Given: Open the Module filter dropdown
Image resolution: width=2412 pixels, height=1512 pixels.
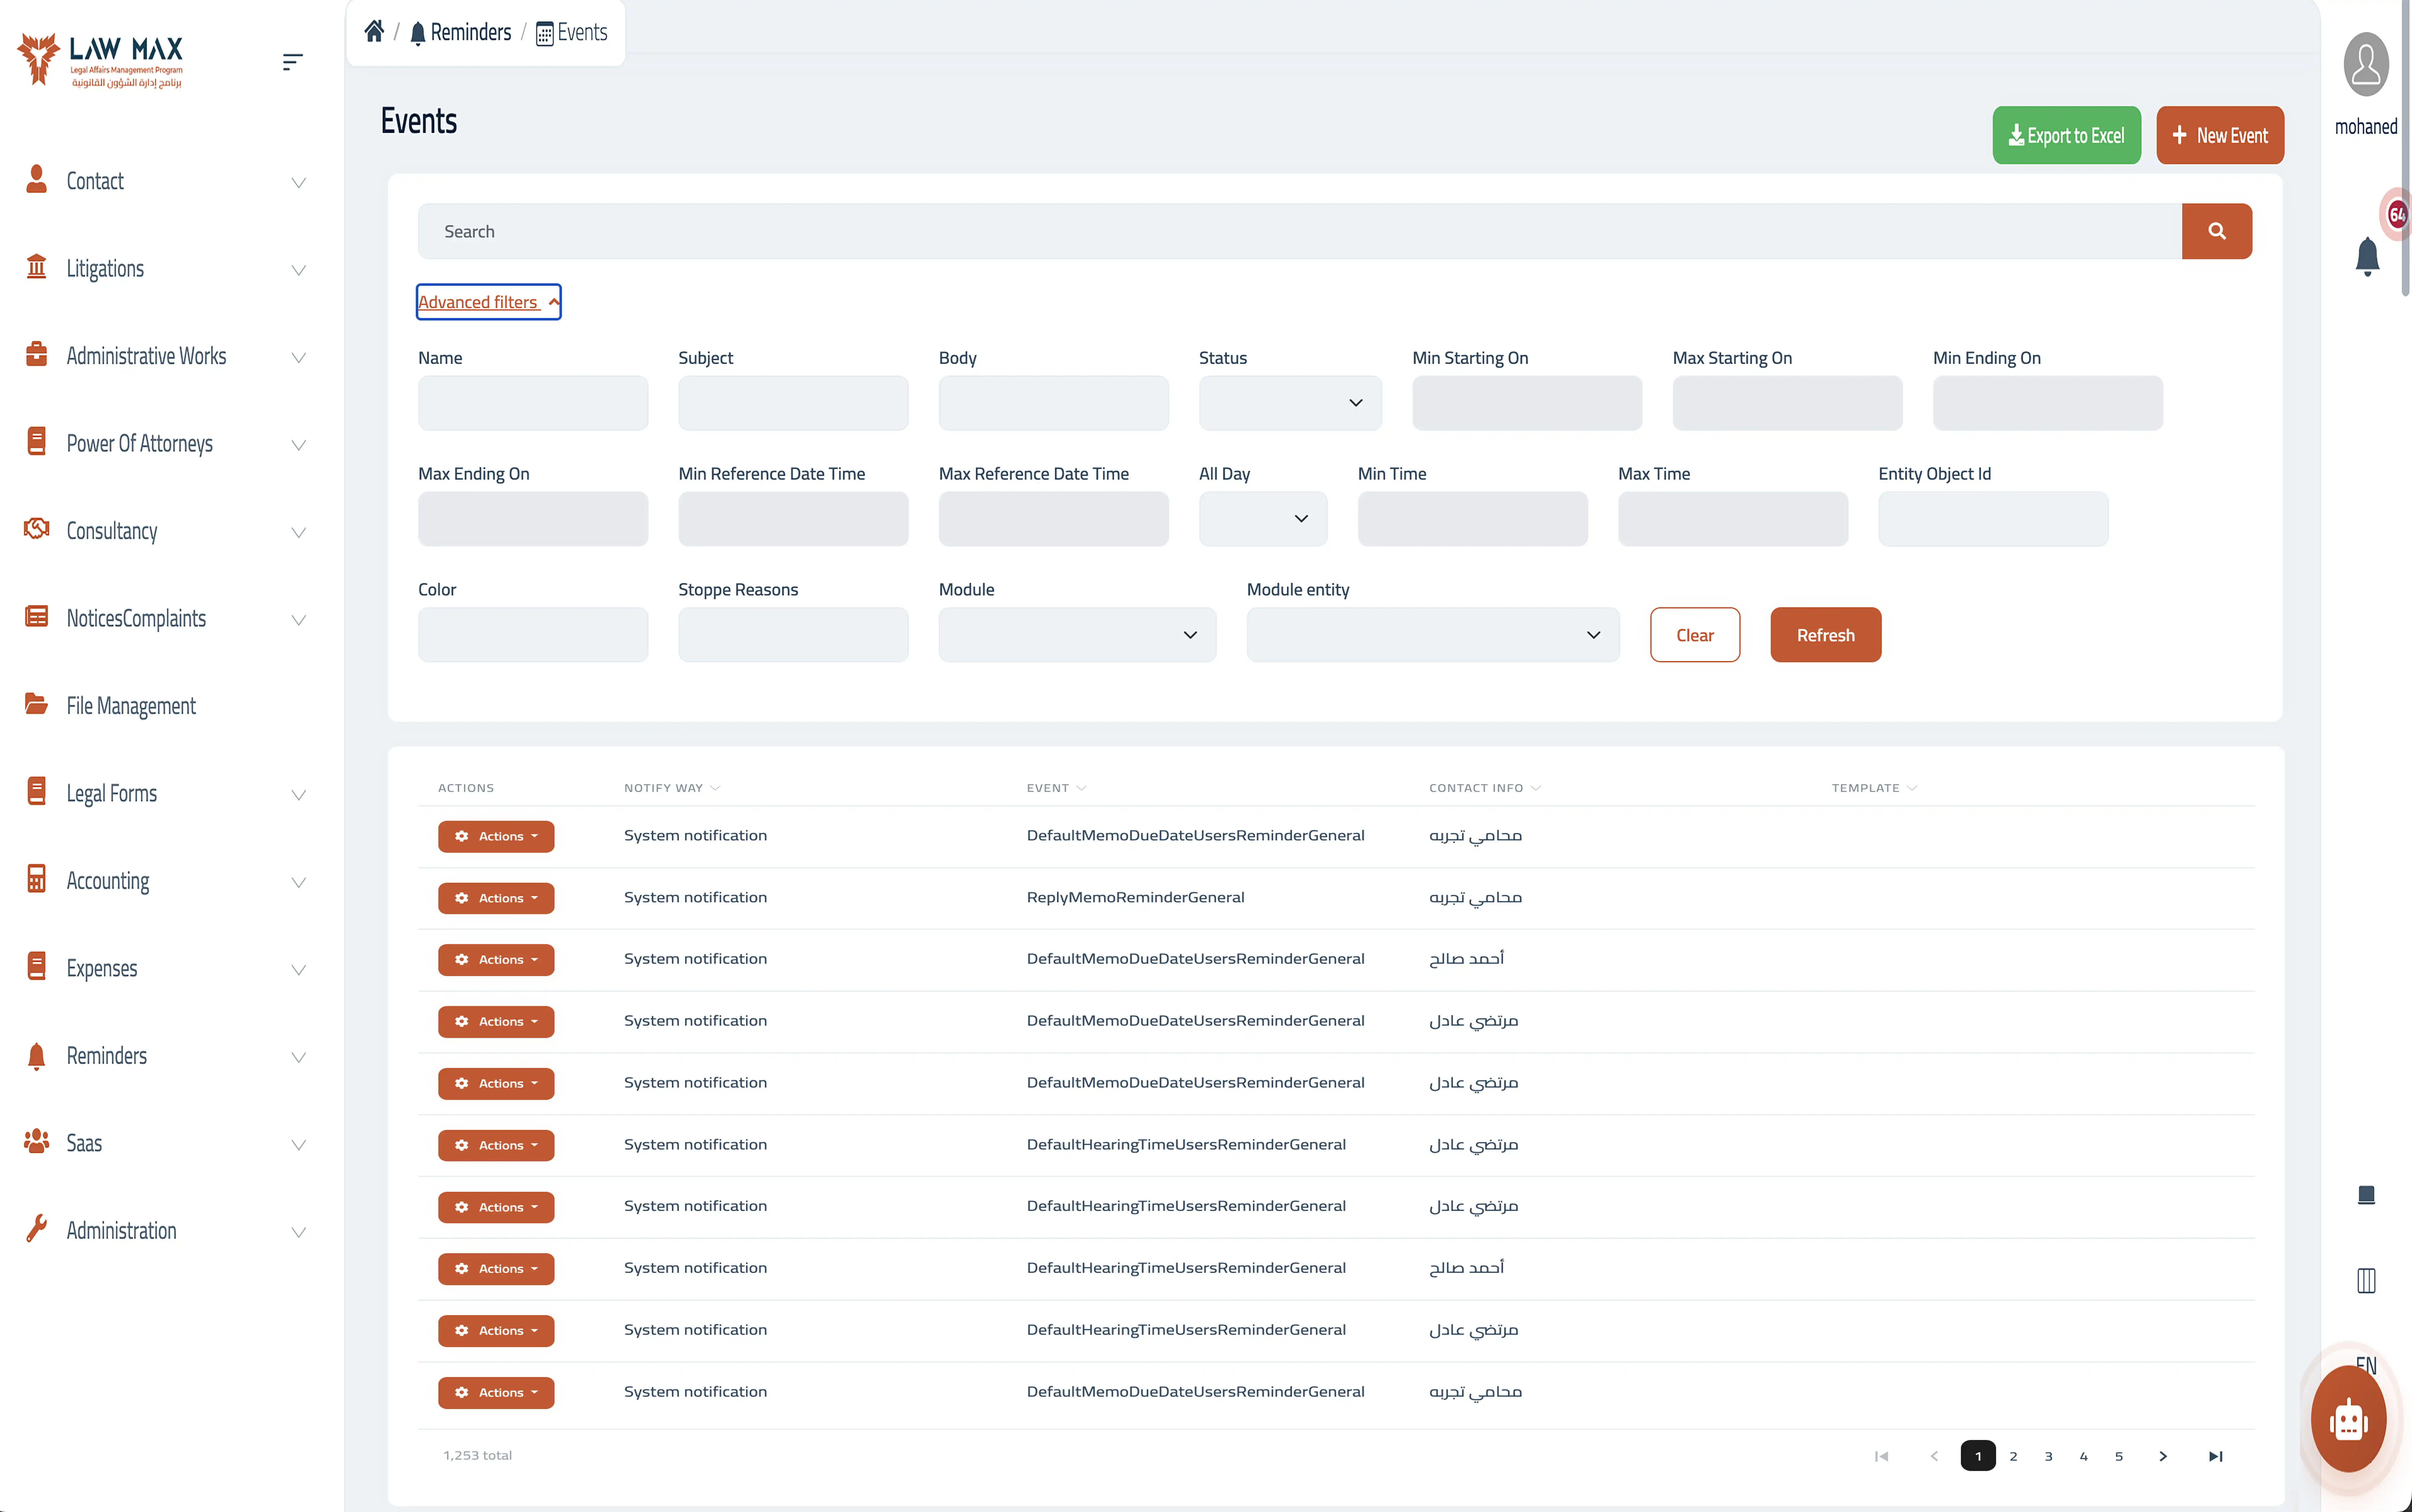Looking at the screenshot, I should pos(1078,635).
